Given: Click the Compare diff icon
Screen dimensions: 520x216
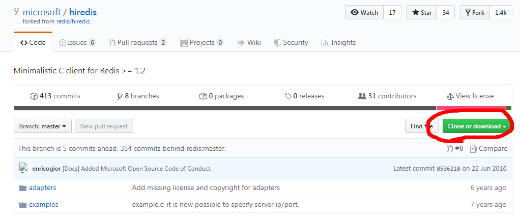Looking at the screenshot, I should pos(473,149).
